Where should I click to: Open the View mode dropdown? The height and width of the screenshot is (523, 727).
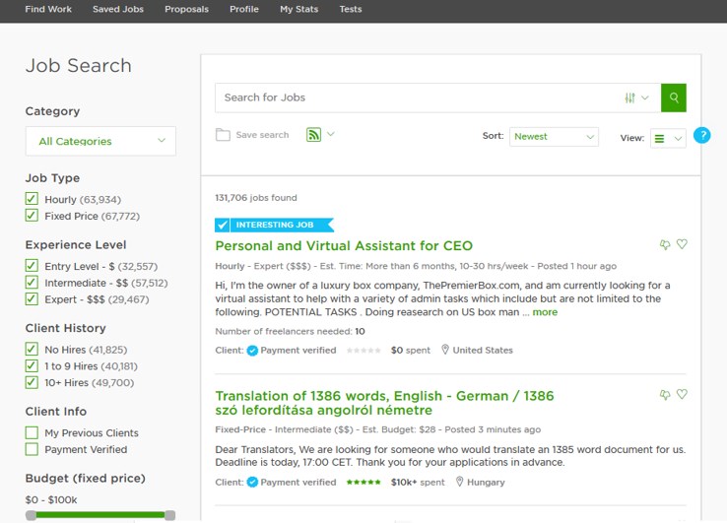point(668,138)
